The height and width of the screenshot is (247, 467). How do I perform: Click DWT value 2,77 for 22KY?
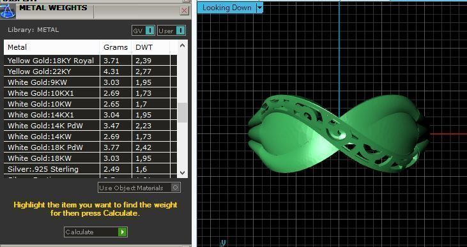(143, 71)
